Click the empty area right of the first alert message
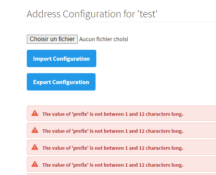This screenshot has height=175, width=216. 200,113
